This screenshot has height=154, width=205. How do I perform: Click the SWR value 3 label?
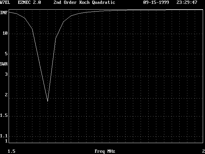[6, 74]
